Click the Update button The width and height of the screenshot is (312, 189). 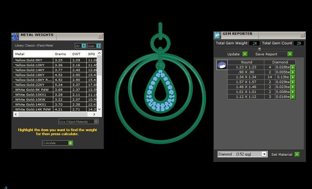point(237,54)
